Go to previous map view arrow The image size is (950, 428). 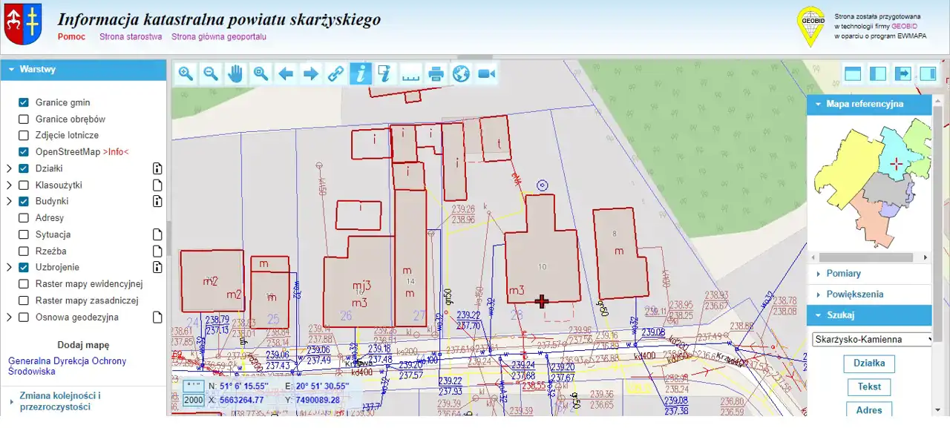tap(286, 73)
